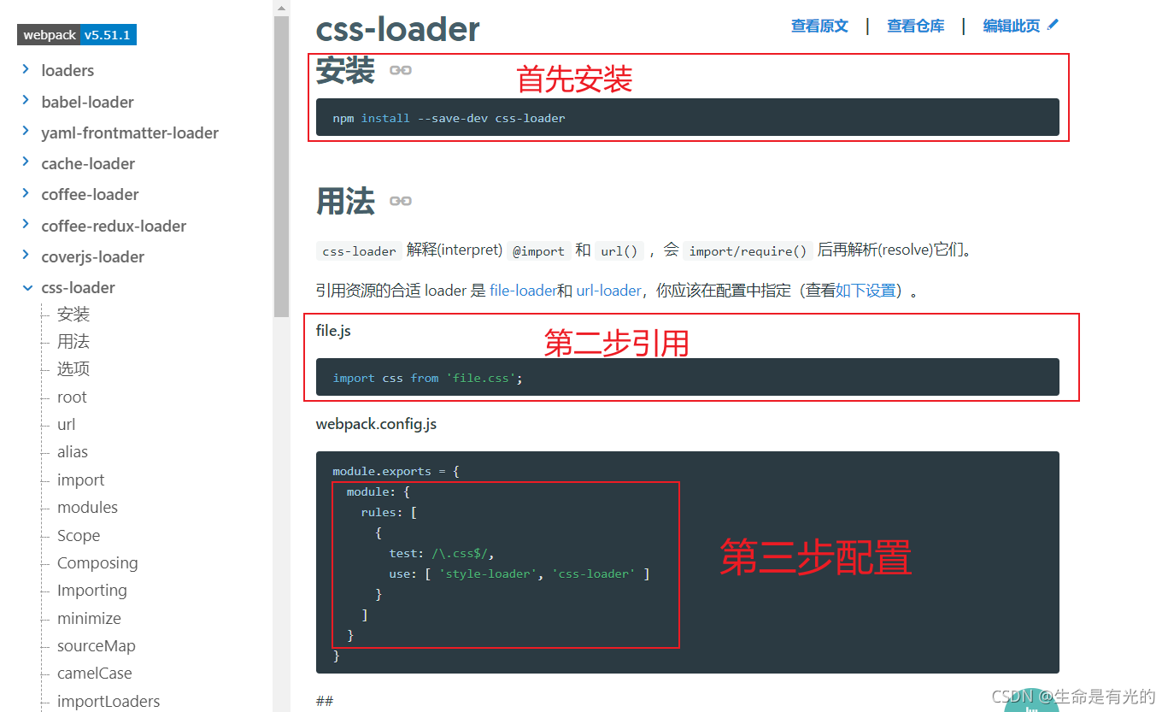Go to minimize subsection in sidebar
Screen dimensions: 1168x712
(89, 619)
